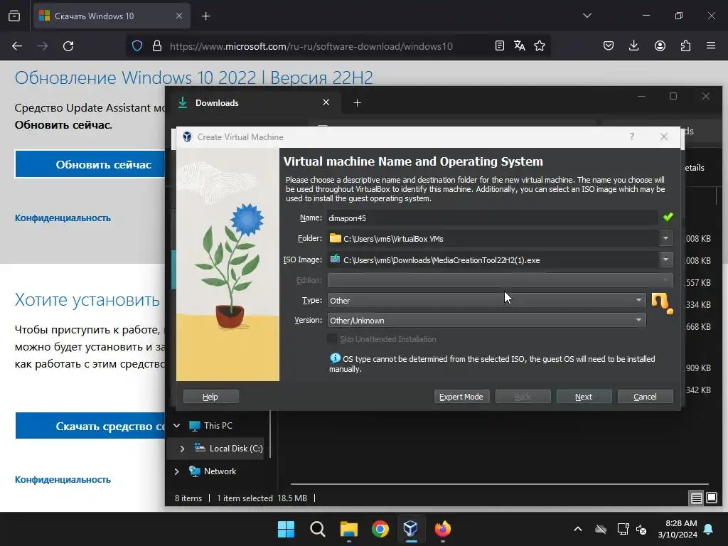The height and width of the screenshot is (546, 728).
Task: Open Firefox tracking protection shield icon
Action: [137, 46]
